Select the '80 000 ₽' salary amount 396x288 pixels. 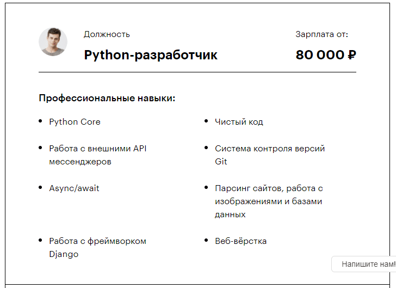(326, 55)
